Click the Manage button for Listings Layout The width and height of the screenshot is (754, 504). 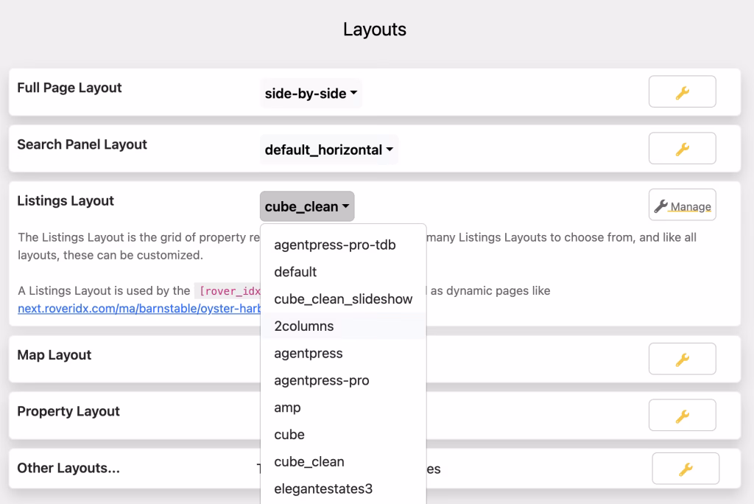coord(682,206)
